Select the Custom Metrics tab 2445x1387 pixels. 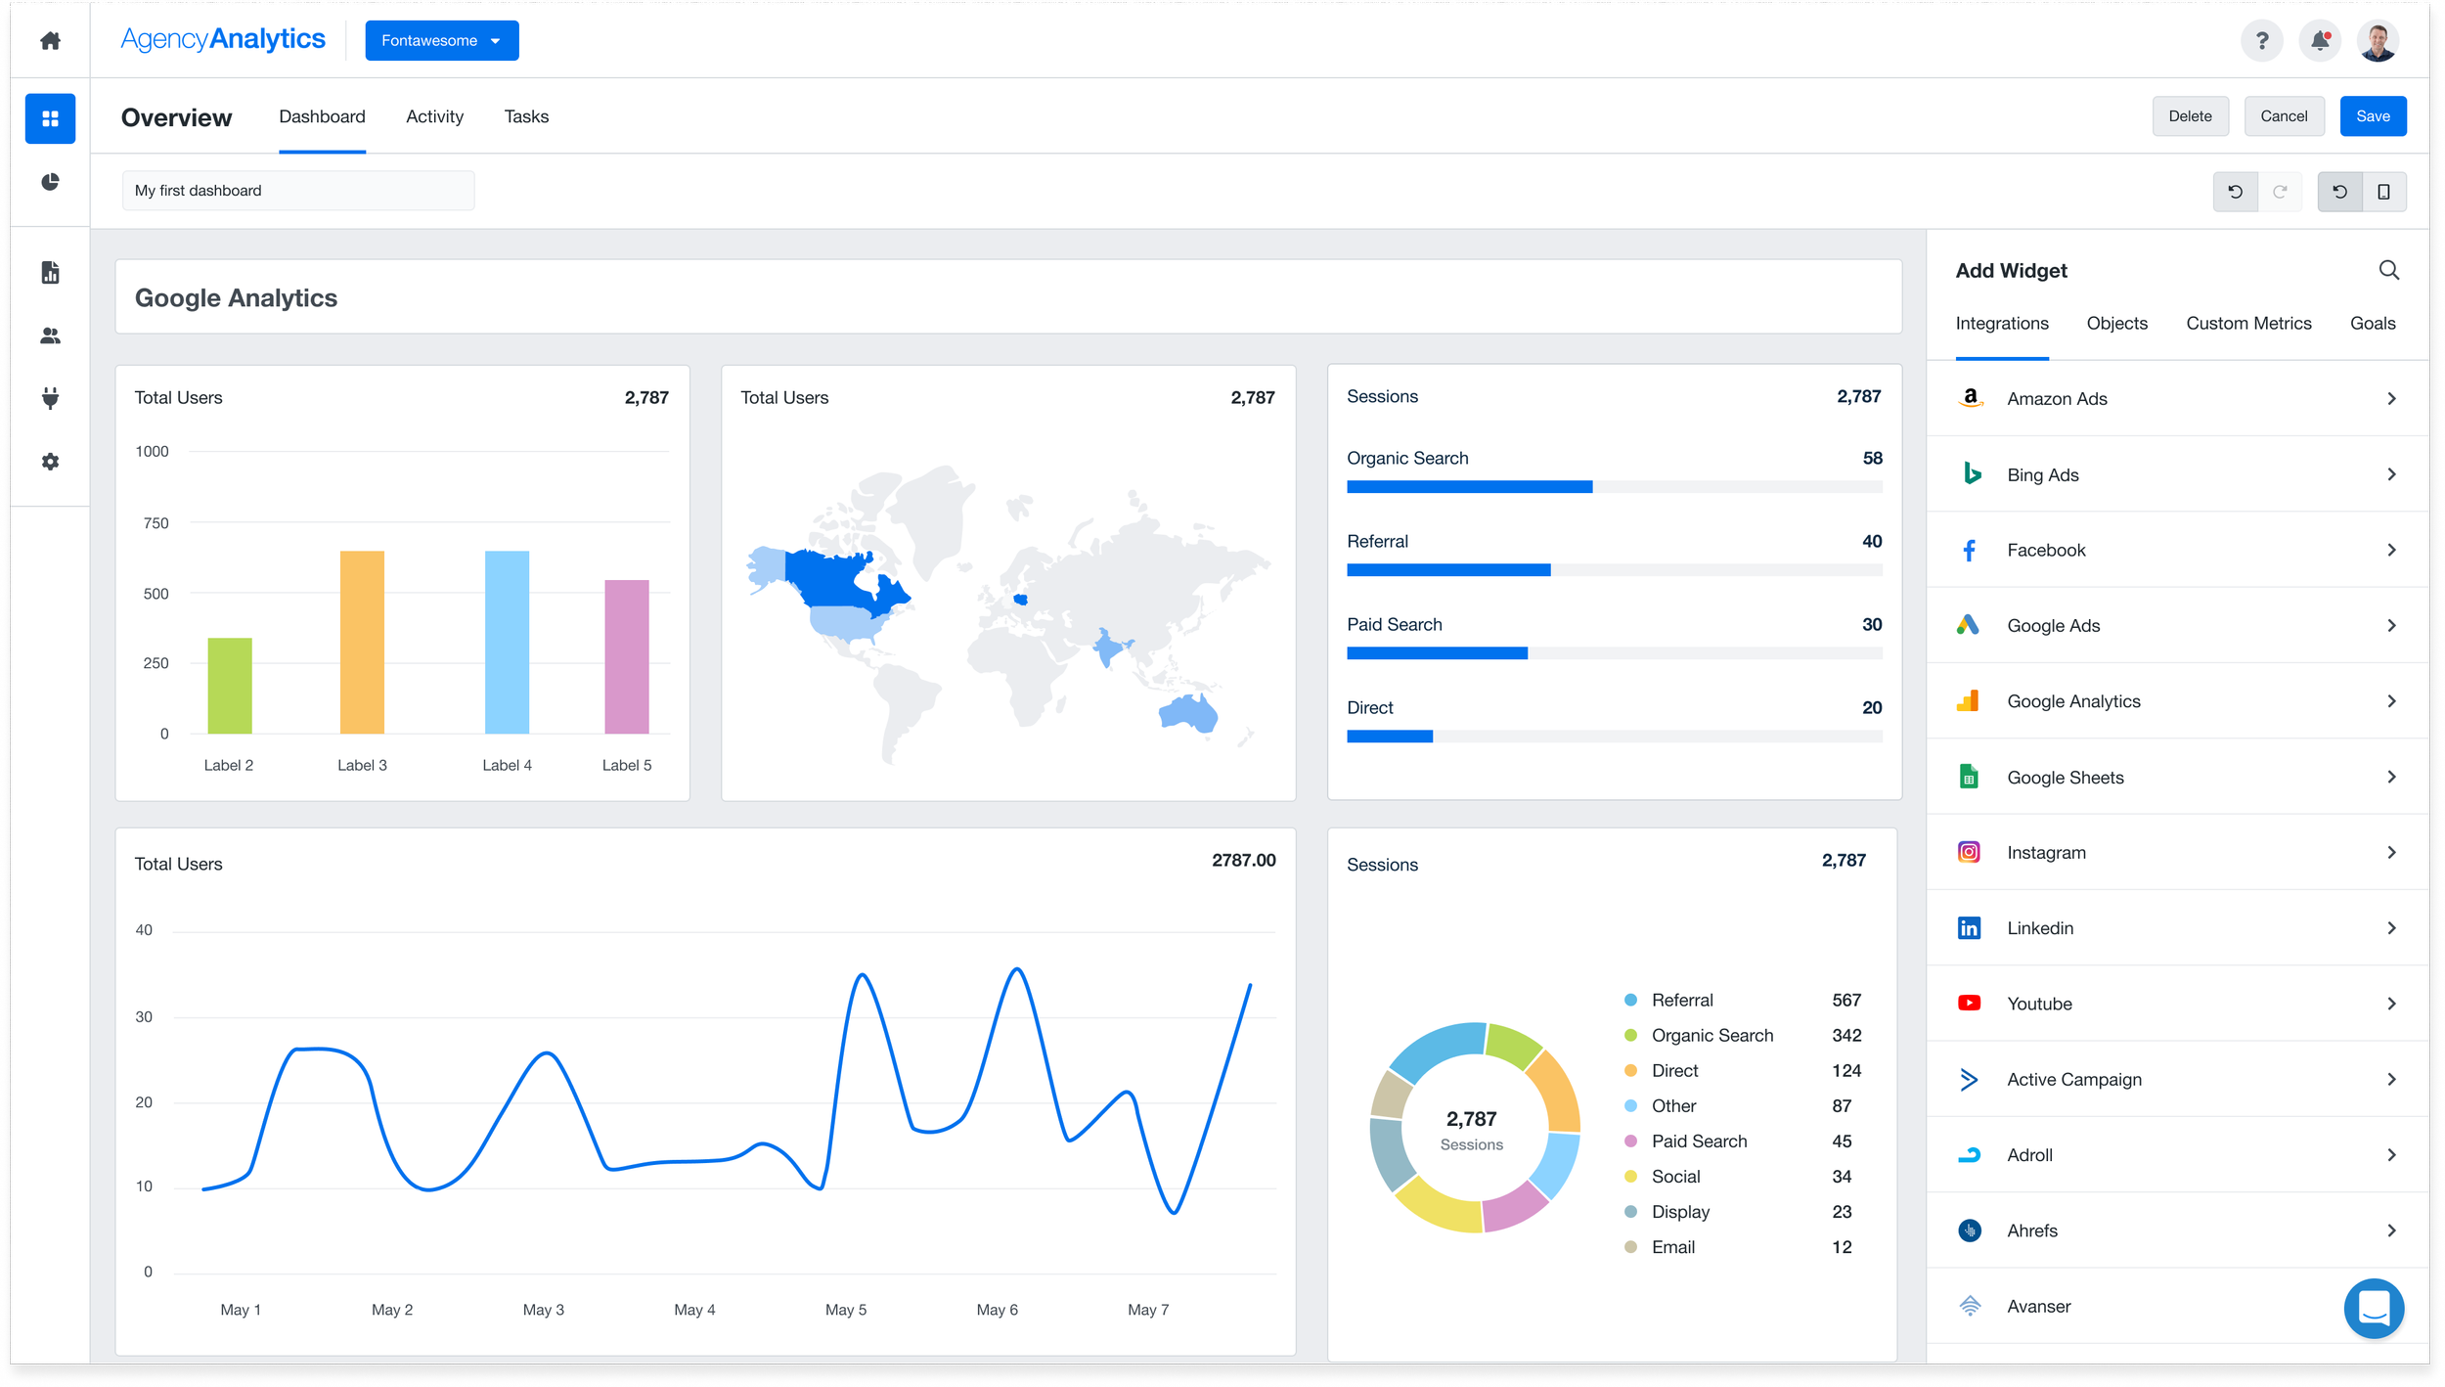(x=2248, y=324)
